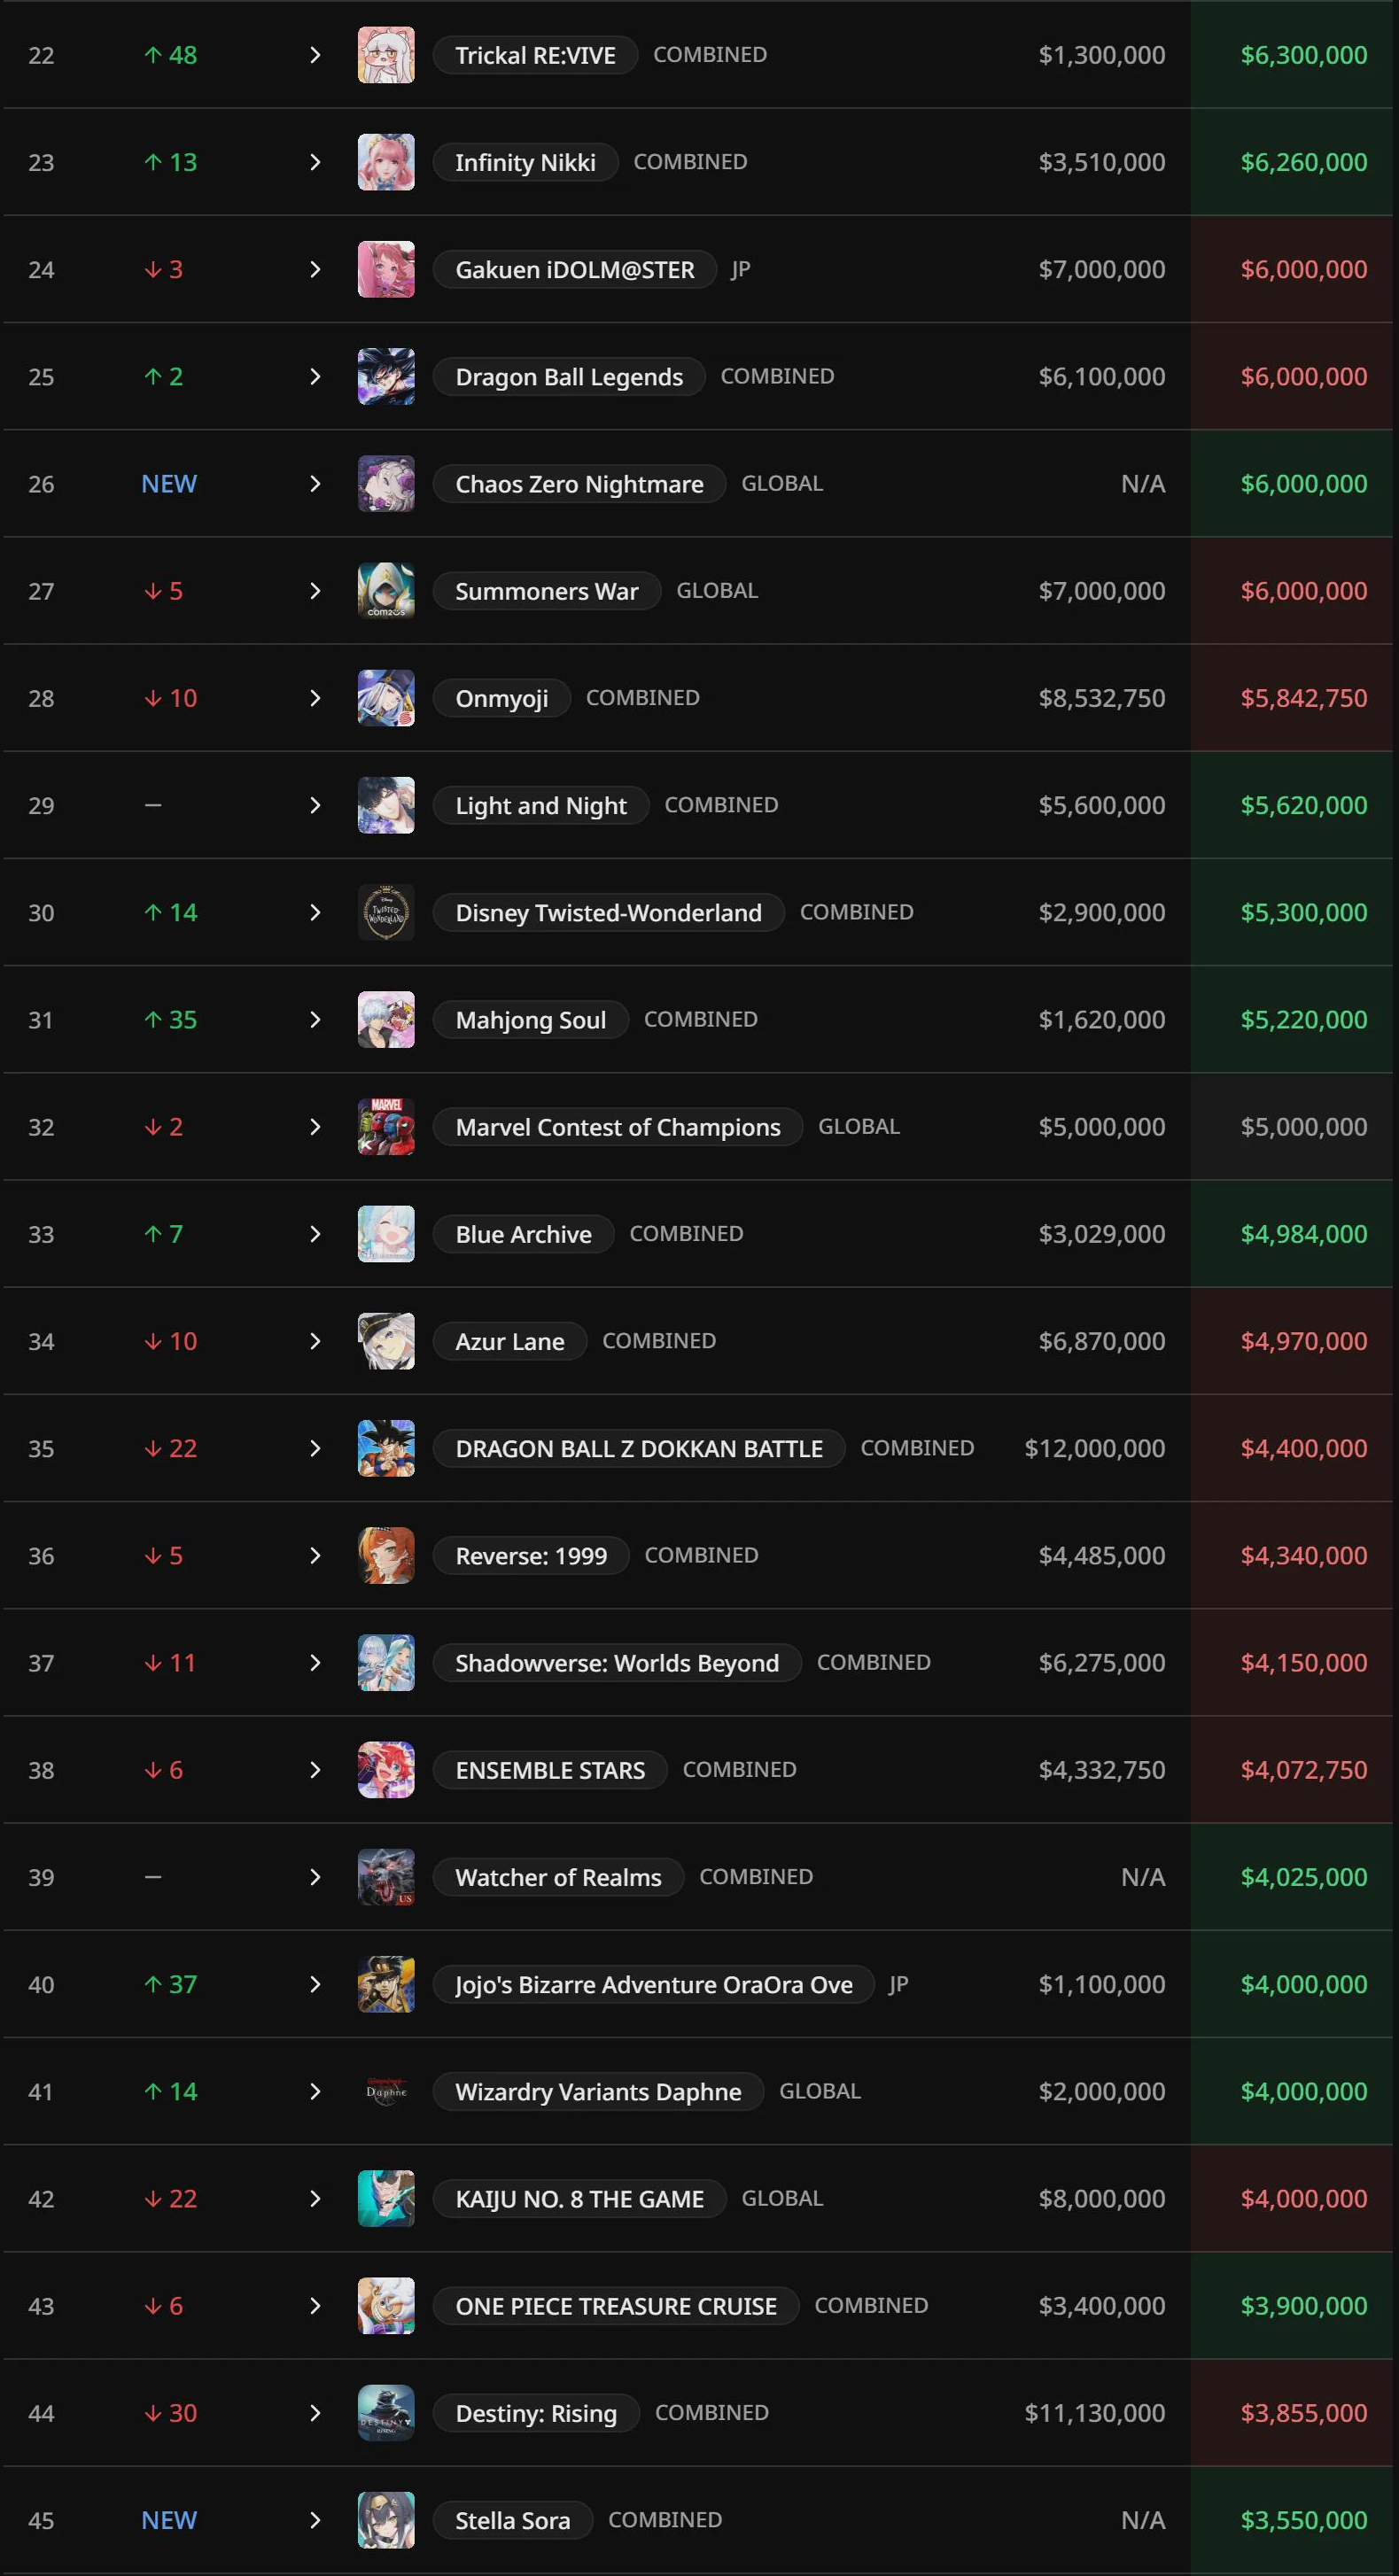Click the $4,072,750 ENSEMBLE STARS revenue
Viewport: 1399px width, 2576px height.
tap(1303, 1770)
